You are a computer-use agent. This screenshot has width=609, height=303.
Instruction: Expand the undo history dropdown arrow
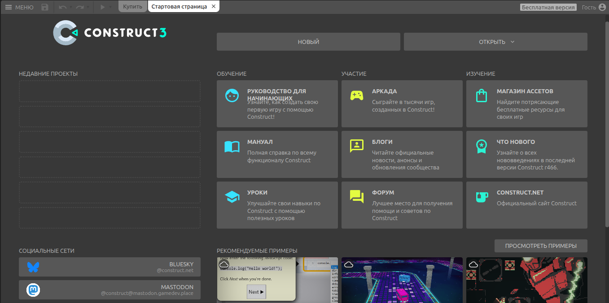[x=70, y=7]
